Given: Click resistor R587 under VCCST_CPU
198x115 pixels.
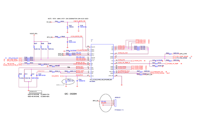Looking at the screenshot, I should coord(34,47).
